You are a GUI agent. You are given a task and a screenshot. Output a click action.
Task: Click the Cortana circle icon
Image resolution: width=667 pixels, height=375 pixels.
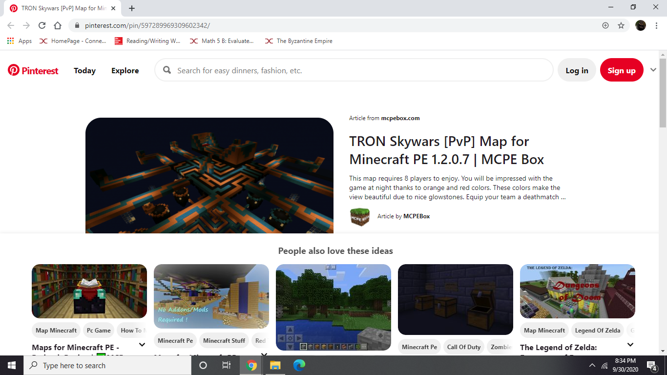click(x=203, y=365)
